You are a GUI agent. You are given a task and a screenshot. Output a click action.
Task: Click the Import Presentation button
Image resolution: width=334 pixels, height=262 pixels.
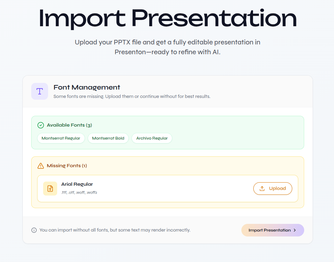273,230
